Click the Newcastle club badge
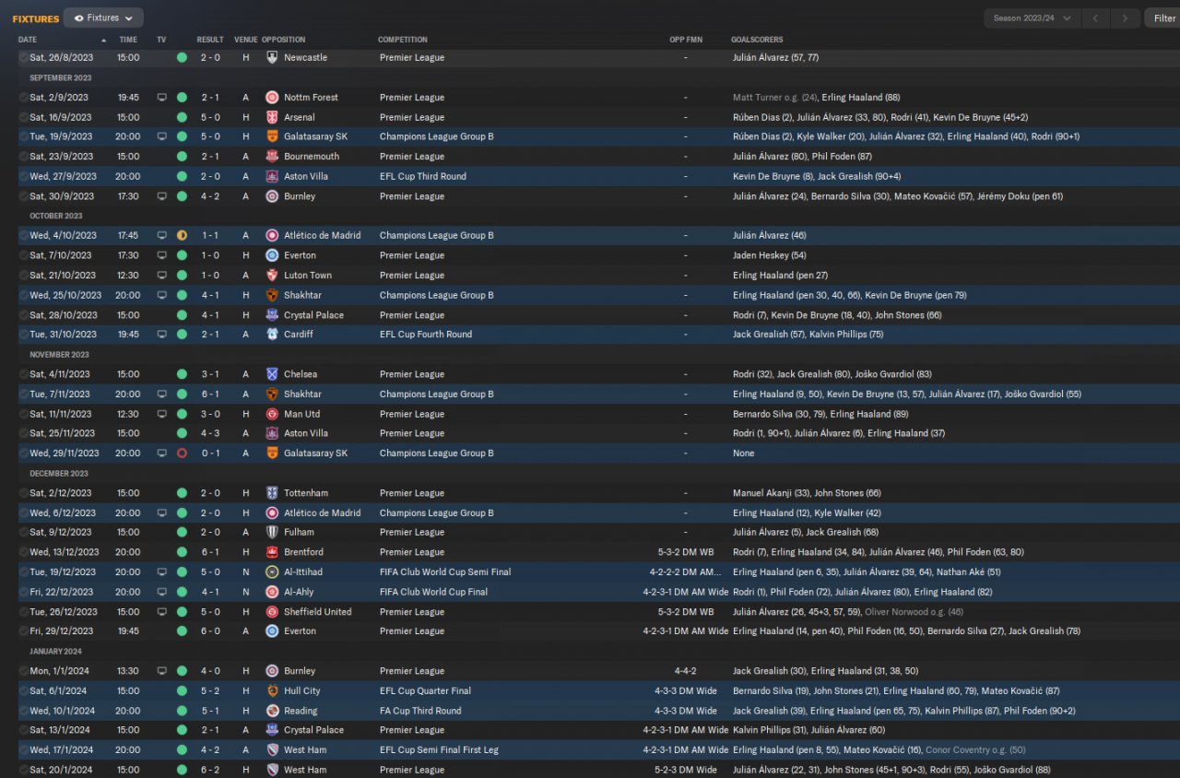Viewport: 1180px width, 778px height. (272, 57)
